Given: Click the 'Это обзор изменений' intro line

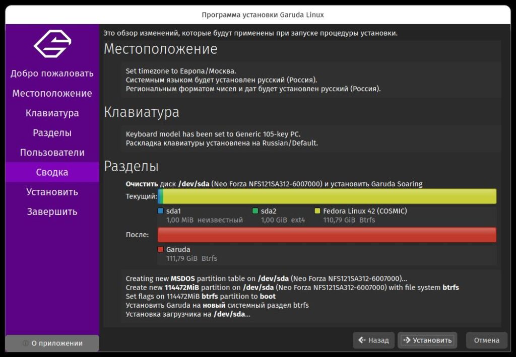Looking at the screenshot, I should (x=250, y=33).
